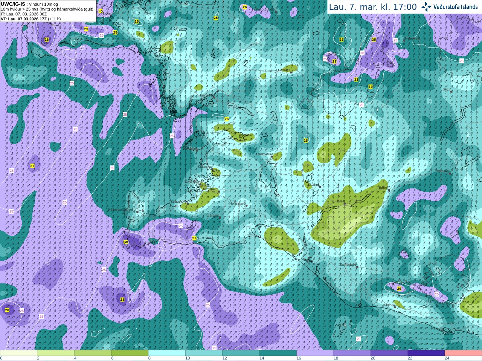This screenshot has height=361, width=482.
Task: Click the Keflavíkurflugvöllur station label
Action: [x=122, y=210]
